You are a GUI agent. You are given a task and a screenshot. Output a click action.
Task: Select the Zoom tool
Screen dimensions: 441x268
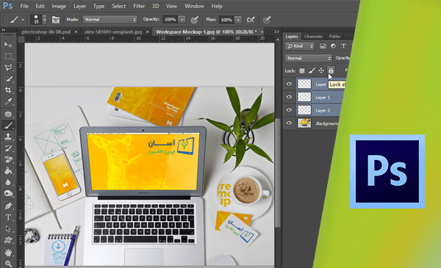8,264
